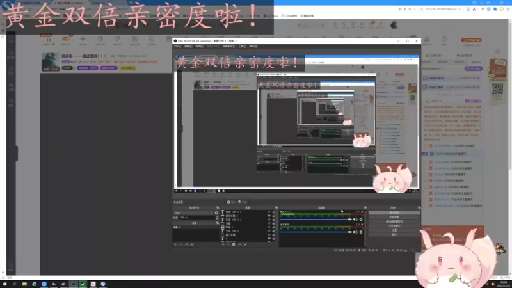The image size is (512, 288).
Task: Mute the second mixer audio channel
Action: (x=355, y=232)
